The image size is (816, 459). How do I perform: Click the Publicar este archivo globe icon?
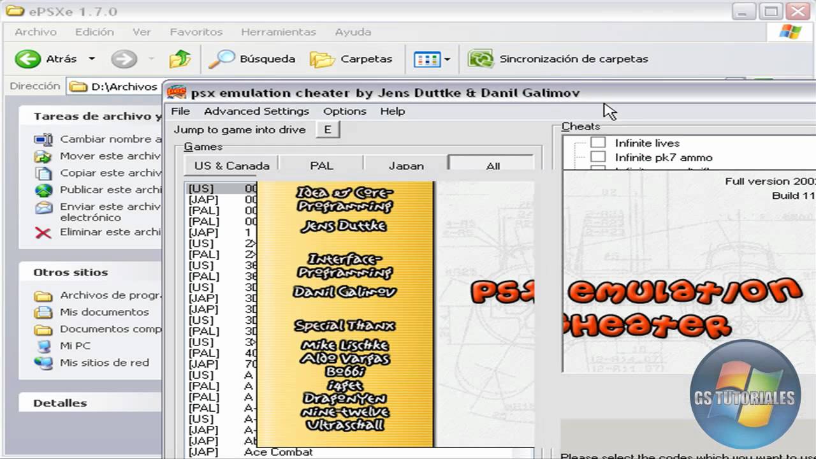tap(43, 190)
